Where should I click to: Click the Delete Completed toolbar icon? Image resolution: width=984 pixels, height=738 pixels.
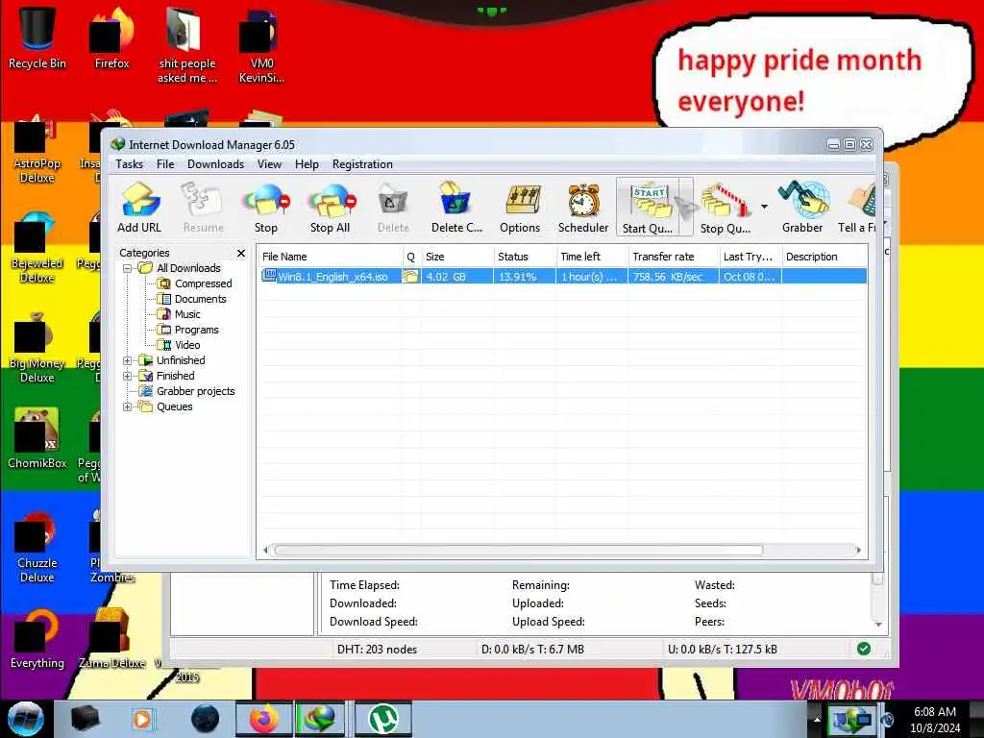456,208
